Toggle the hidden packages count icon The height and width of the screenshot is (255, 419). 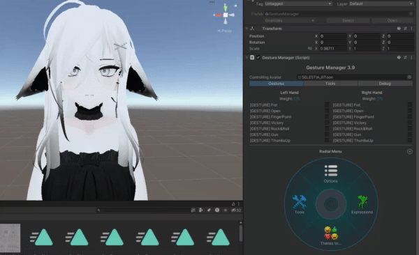point(236,210)
